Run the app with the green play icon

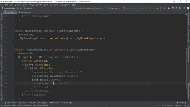(143, 8)
